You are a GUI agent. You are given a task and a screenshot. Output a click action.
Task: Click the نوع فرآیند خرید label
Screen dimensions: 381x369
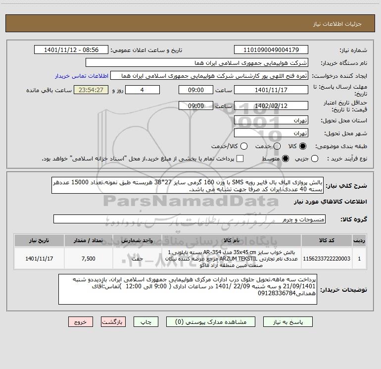click(347, 158)
